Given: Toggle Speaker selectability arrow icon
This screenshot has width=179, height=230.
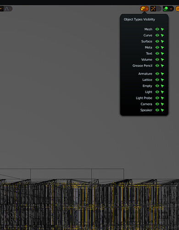Looking at the screenshot, I should pos(162,110).
